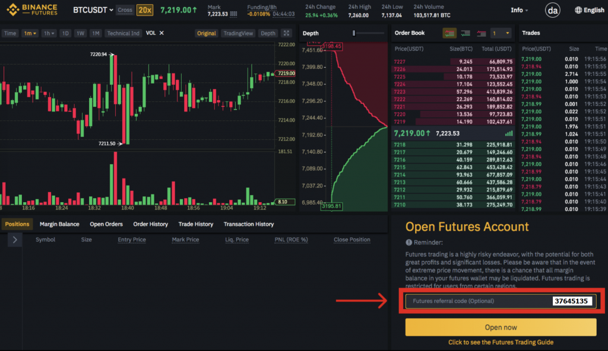Screen dimensions: 608x351
Task: Show asks-only order book view
Action: tap(481, 33)
